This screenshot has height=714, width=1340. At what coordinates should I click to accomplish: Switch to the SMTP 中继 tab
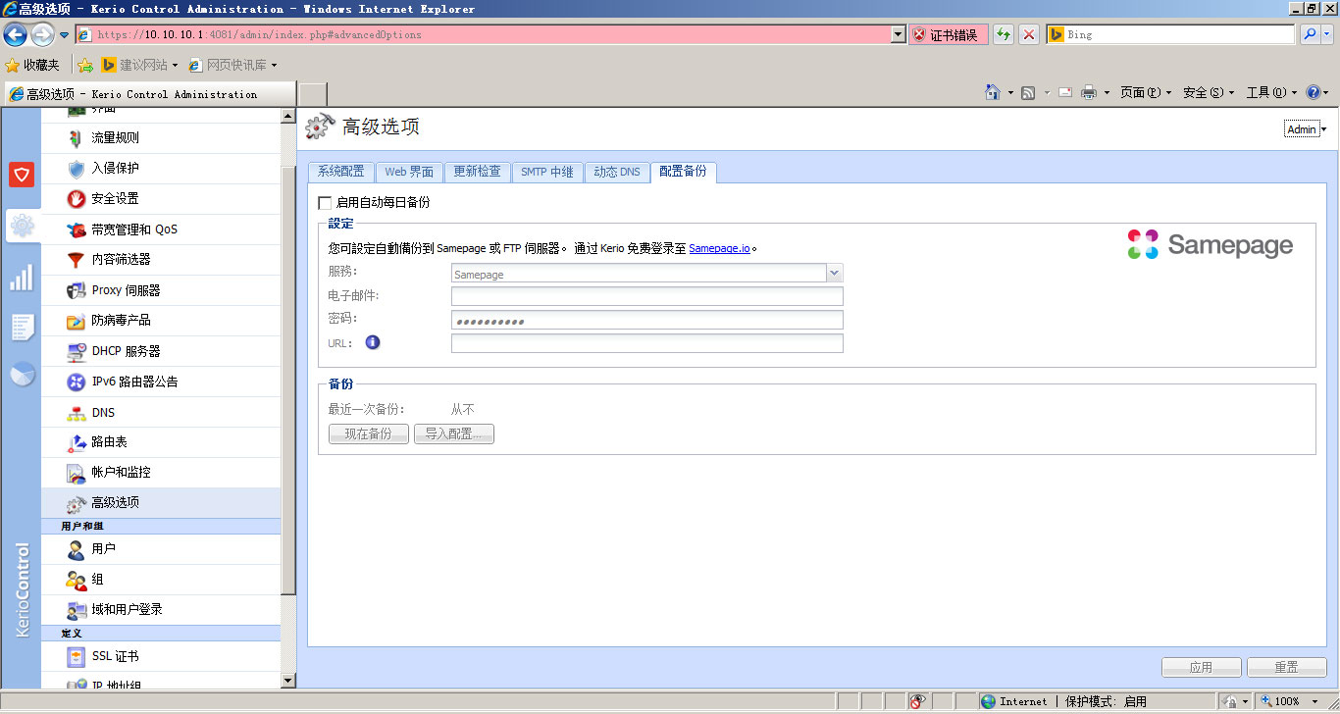546,172
